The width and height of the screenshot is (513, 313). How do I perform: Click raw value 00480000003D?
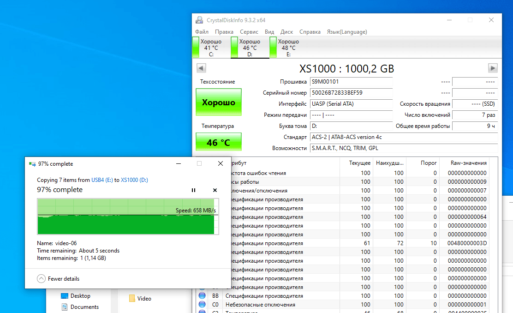tap(467, 243)
